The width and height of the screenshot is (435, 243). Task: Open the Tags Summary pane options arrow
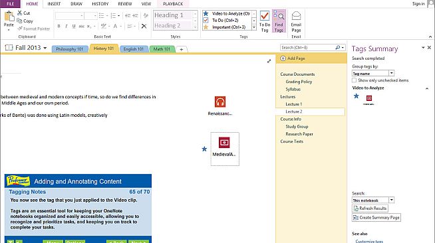click(423, 48)
